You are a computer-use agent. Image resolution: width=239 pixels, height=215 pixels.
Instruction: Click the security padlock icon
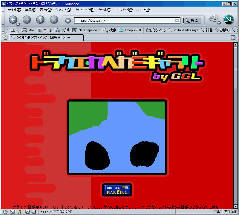(234, 211)
